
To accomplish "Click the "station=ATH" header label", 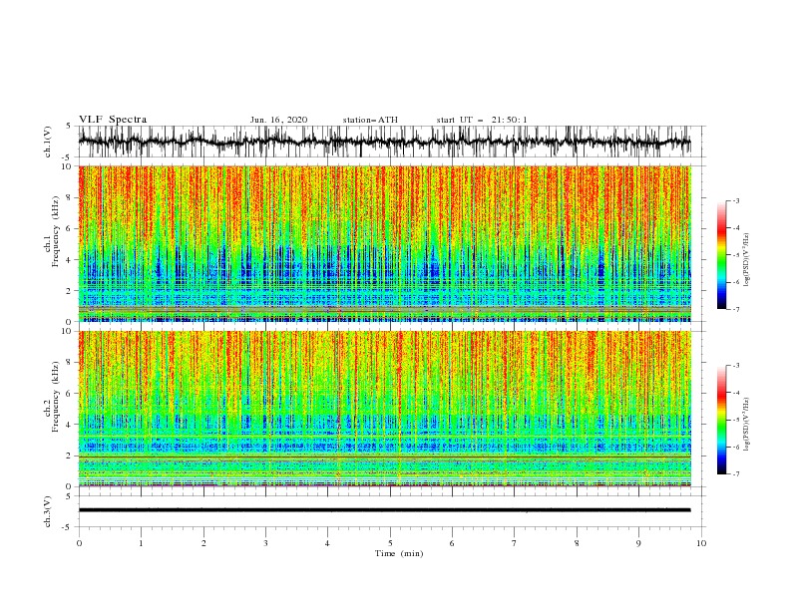I will coord(370,120).
